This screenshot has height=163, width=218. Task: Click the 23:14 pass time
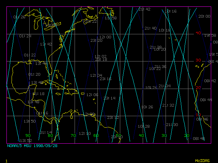[x=109, y=98]
